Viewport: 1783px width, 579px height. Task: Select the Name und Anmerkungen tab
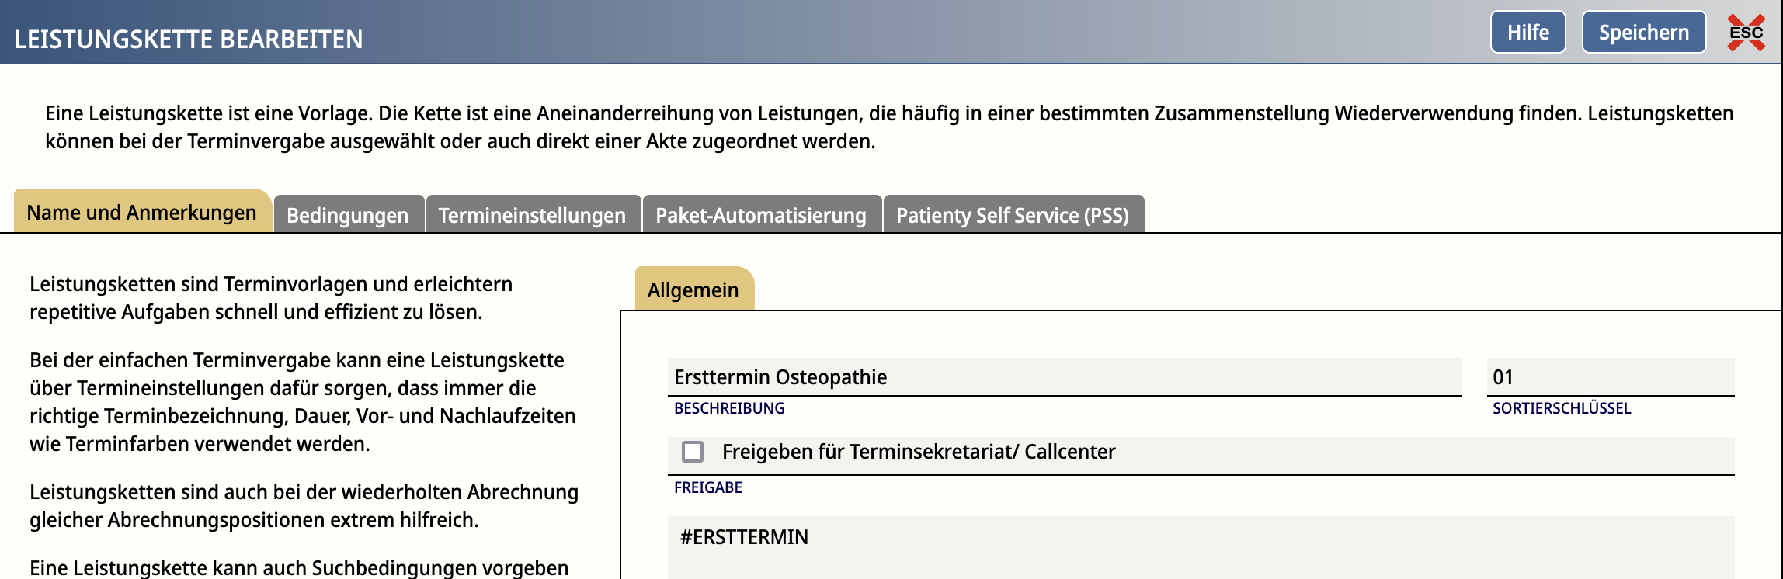point(142,212)
